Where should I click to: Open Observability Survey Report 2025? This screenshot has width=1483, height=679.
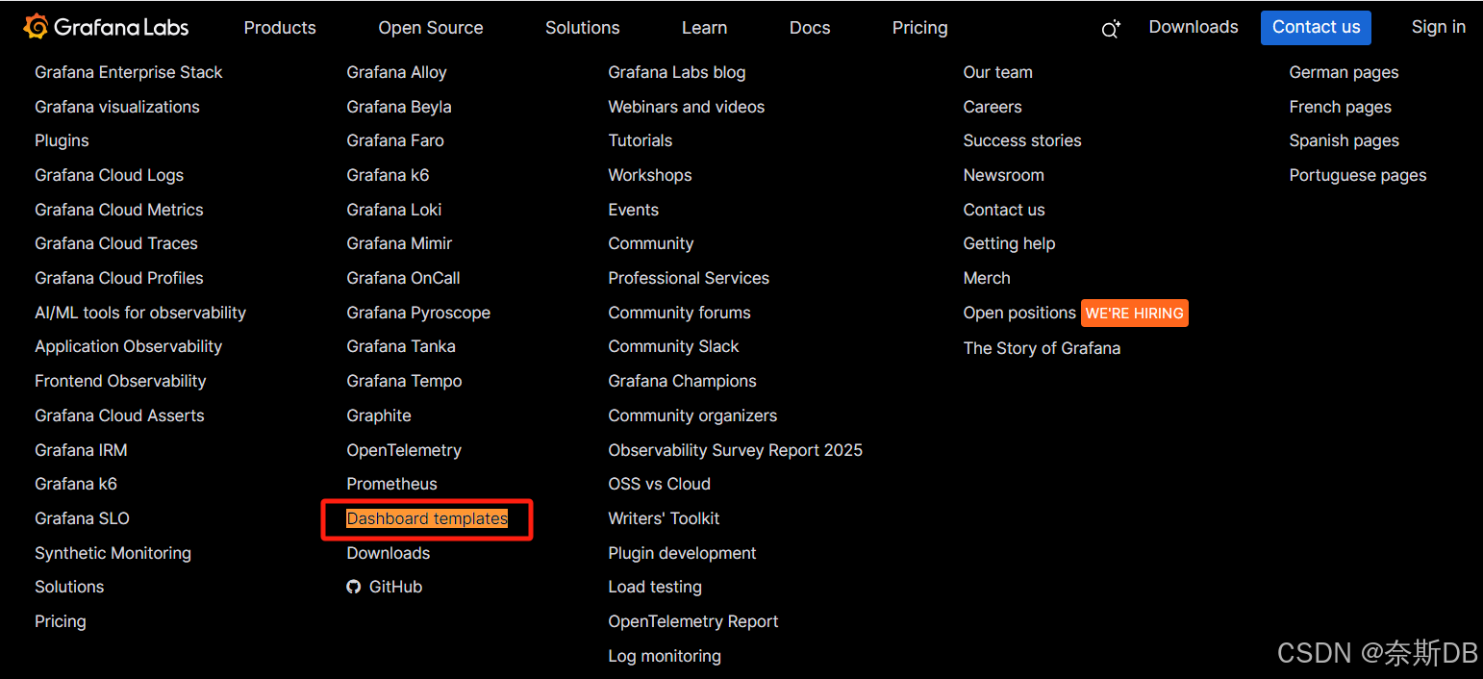[x=736, y=450]
